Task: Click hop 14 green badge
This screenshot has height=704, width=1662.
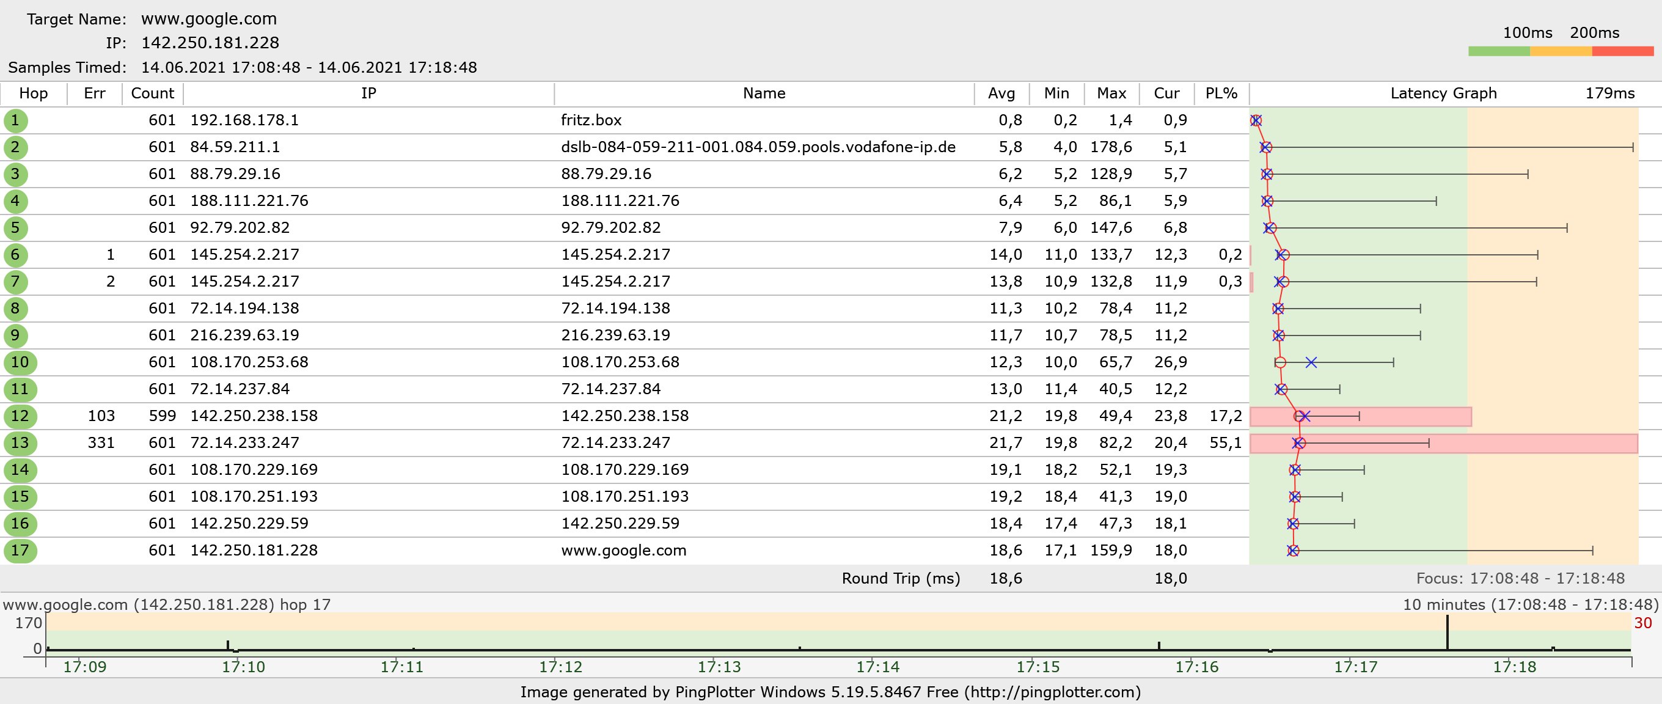Action: (x=20, y=470)
